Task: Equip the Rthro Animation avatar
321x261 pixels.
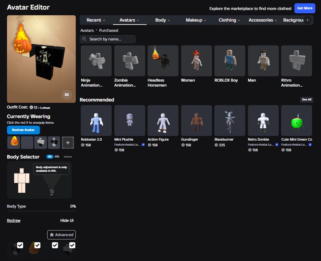Action: [296, 61]
